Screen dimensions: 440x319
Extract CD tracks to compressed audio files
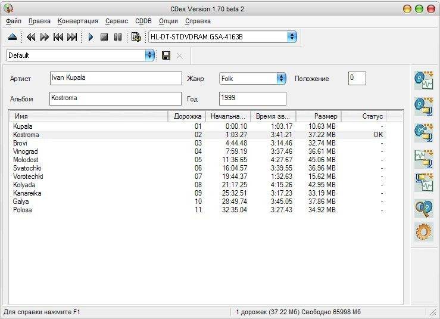(x=424, y=106)
